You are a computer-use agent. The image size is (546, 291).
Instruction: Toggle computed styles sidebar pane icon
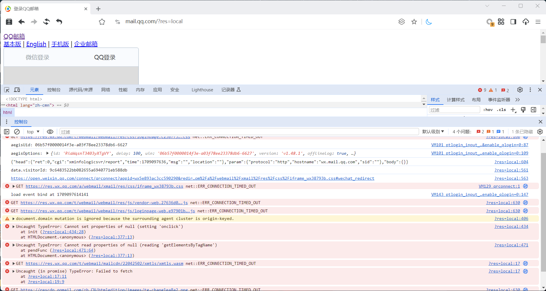click(x=534, y=110)
